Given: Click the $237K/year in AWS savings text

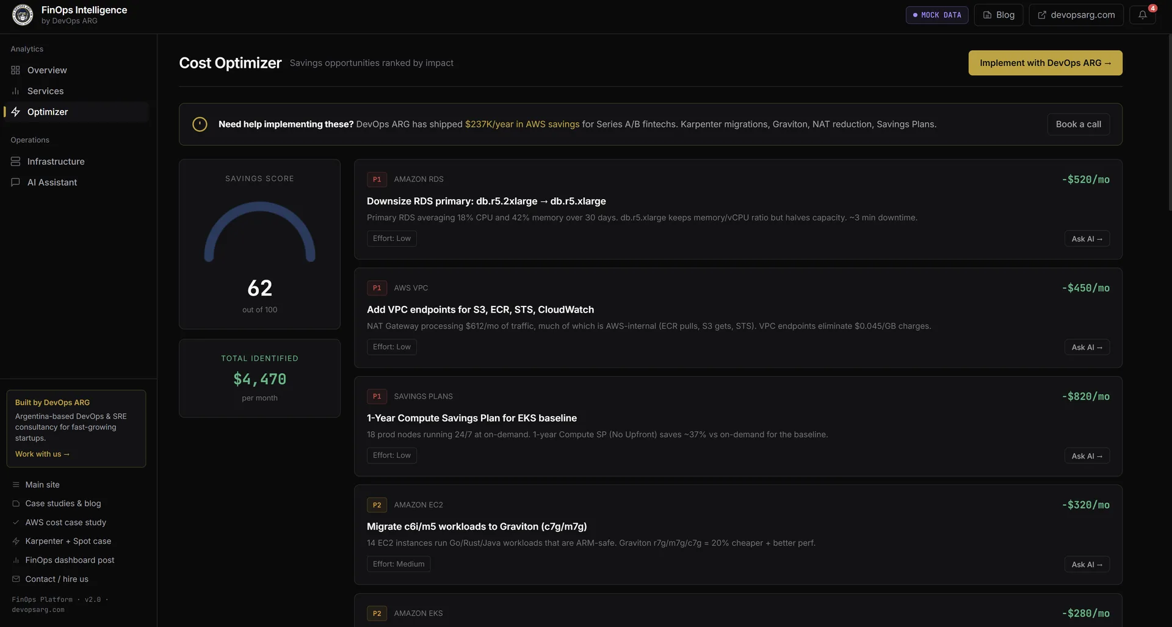Looking at the screenshot, I should pyautogui.click(x=522, y=125).
